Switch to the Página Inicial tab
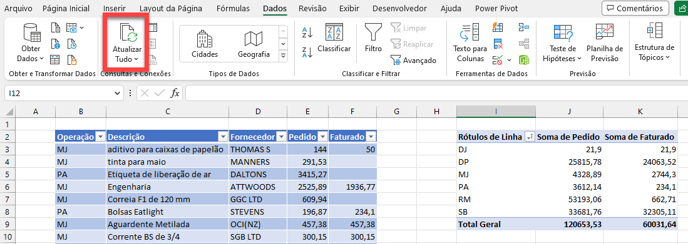This screenshot has width=688, height=244. pyautogui.click(x=66, y=8)
